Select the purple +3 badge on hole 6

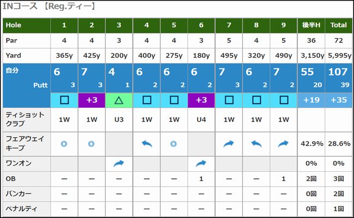tap(201, 100)
